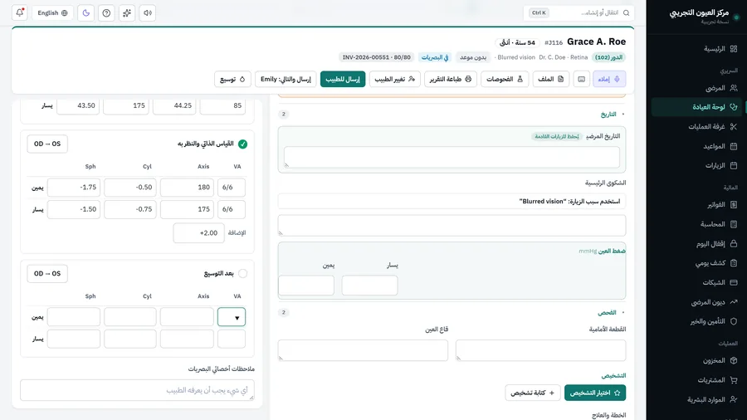Screen dimensions: 747x420
Task: Click طباعة التقرير print report
Action: pos(450,79)
